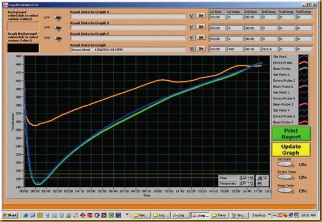This screenshot has width=322, height=222.
Task: Click path type icon beside Graph 2 field
Action: click(192, 38)
